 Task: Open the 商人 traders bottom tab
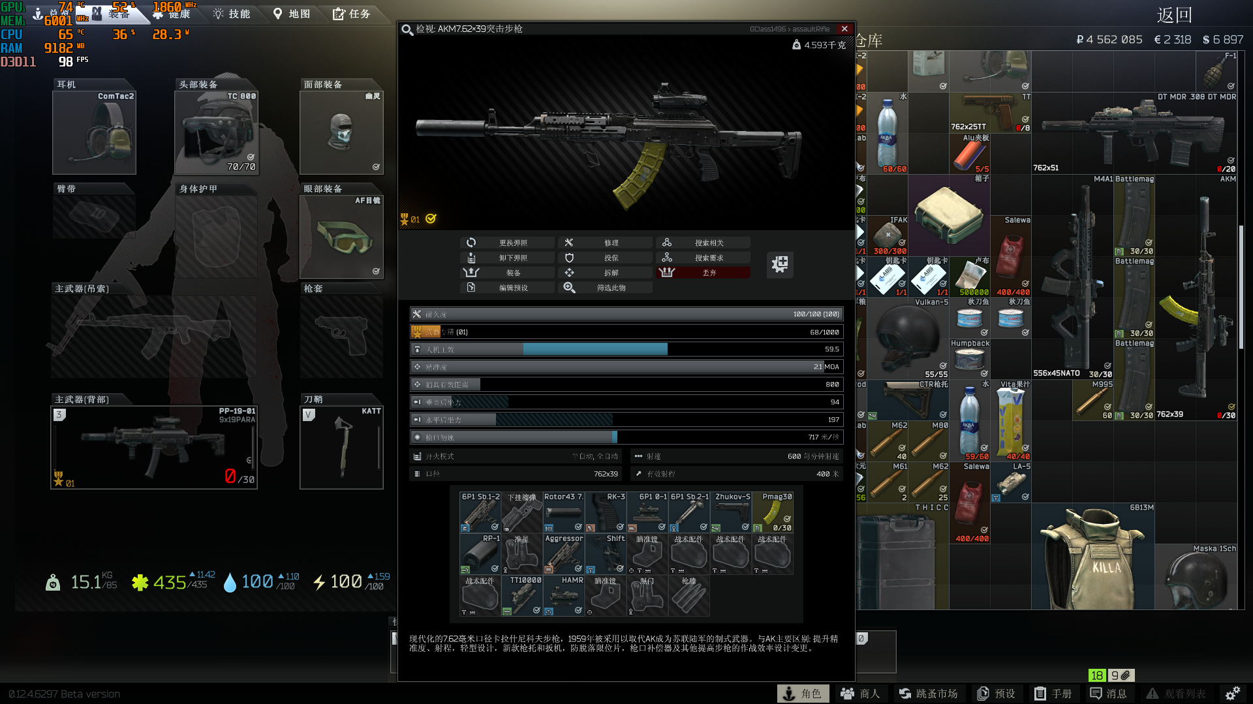pyautogui.click(x=860, y=694)
